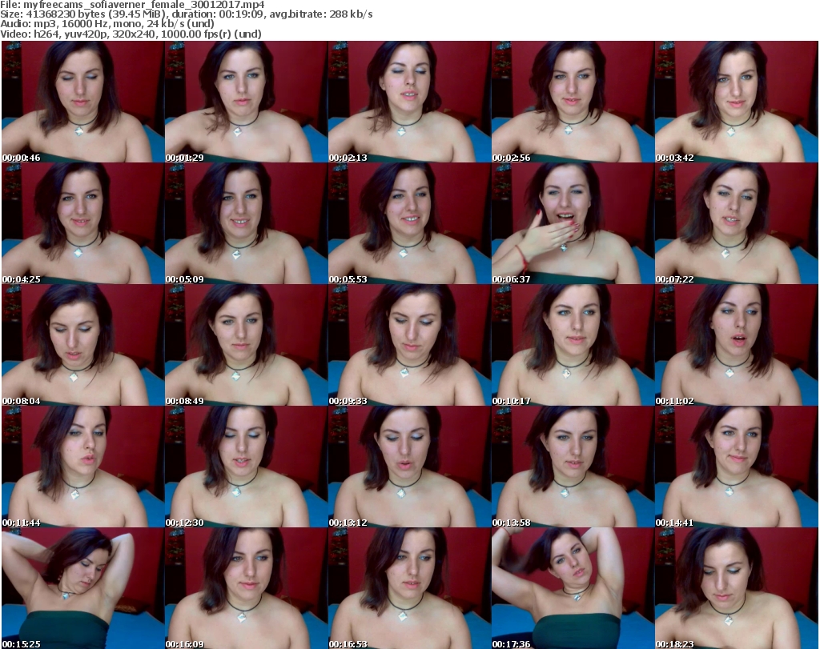Choose the frame marked 00:13:12
Viewport: 820px width, 649px height.
point(409,467)
